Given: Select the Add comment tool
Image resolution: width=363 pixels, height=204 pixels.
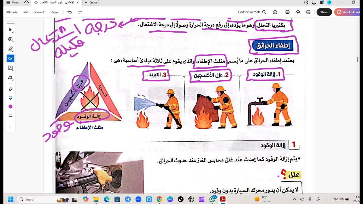Looking at the screenshot, I should tap(10, 39).
